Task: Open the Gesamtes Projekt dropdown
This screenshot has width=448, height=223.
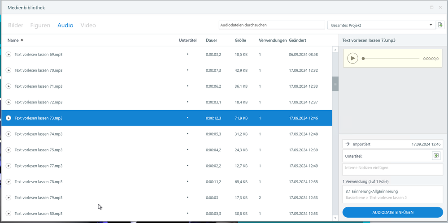Action: coord(431,25)
